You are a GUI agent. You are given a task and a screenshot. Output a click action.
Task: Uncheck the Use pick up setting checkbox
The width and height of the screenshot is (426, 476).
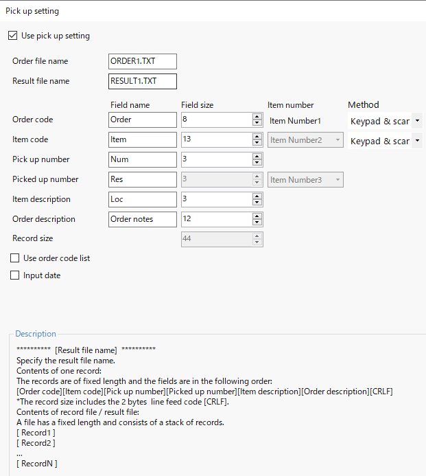[13, 36]
